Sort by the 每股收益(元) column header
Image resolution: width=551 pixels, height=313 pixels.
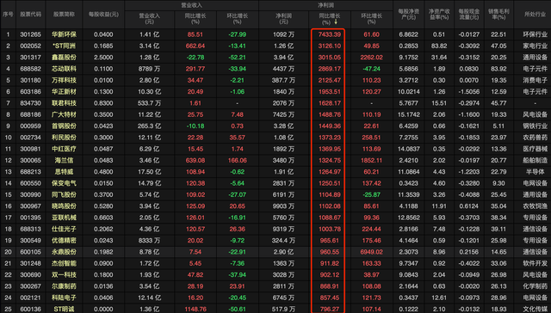(103, 15)
